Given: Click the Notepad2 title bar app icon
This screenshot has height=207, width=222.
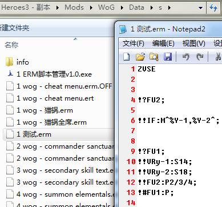Looking at the screenshot, I should tap(123, 29).
